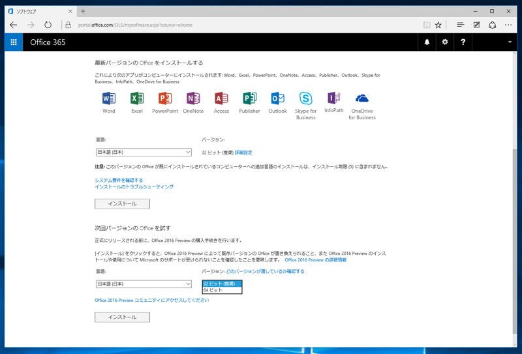Open Office 2016 Preview の詳細情報 link

point(316,260)
